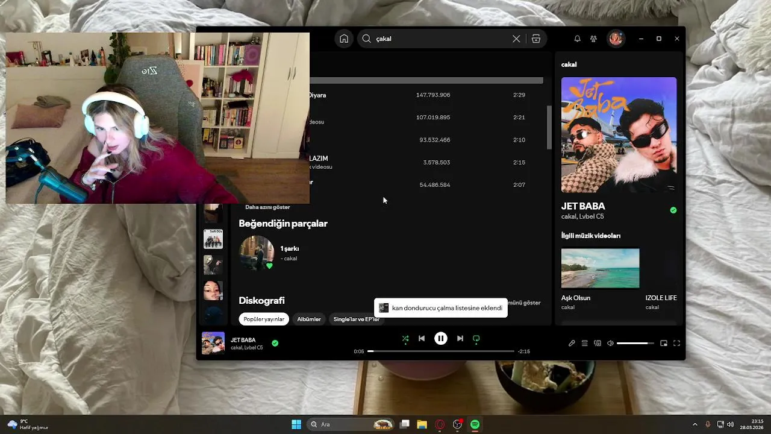Click playlist added notification toast
771x434 pixels.
[441, 308]
